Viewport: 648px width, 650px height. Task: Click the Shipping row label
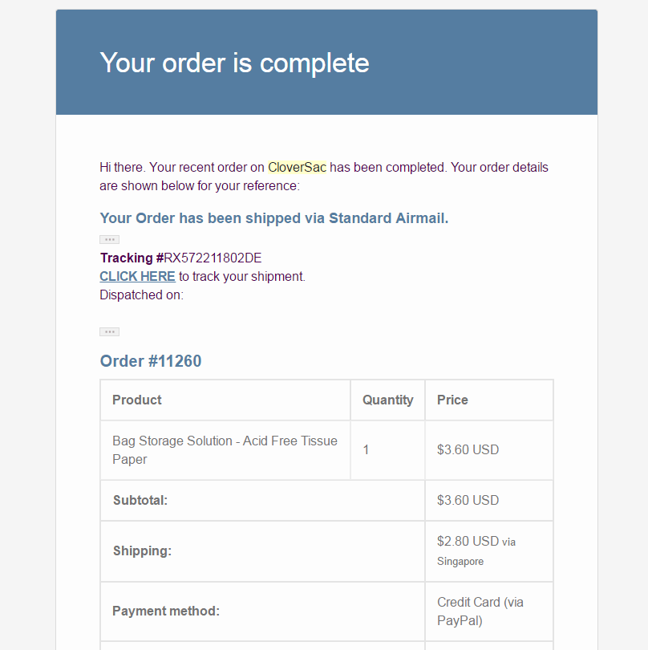[x=142, y=550]
